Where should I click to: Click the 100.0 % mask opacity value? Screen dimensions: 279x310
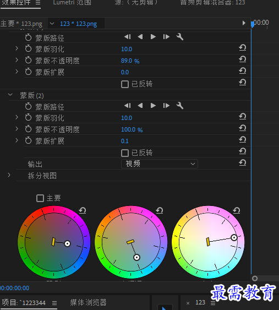point(132,129)
